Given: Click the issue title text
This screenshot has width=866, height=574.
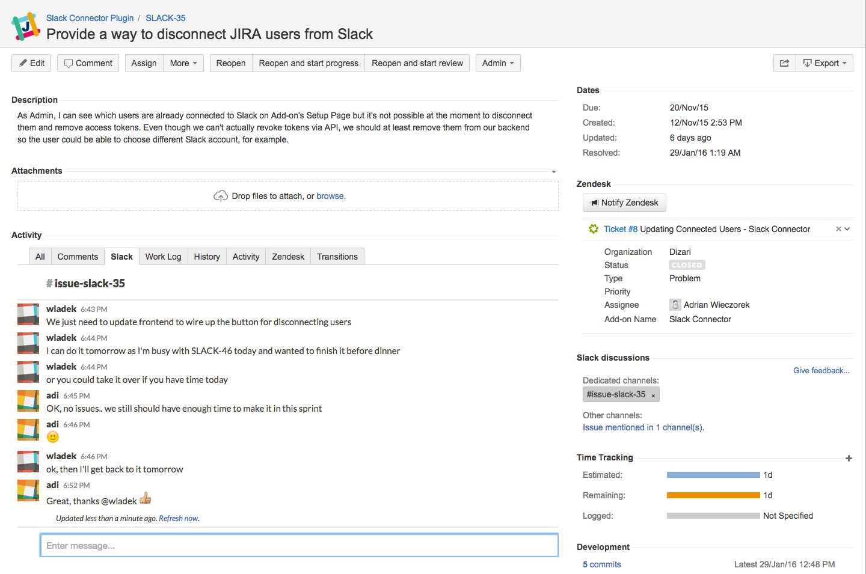Looking at the screenshot, I should pos(209,34).
